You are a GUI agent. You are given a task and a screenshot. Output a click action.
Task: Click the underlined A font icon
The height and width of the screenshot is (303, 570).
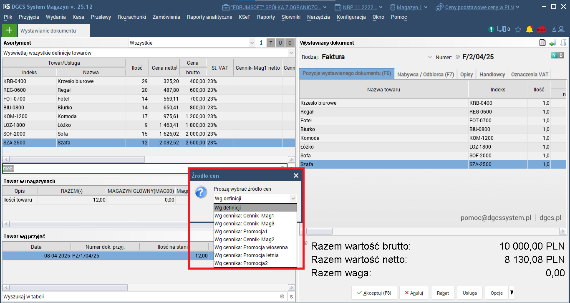pos(554,29)
